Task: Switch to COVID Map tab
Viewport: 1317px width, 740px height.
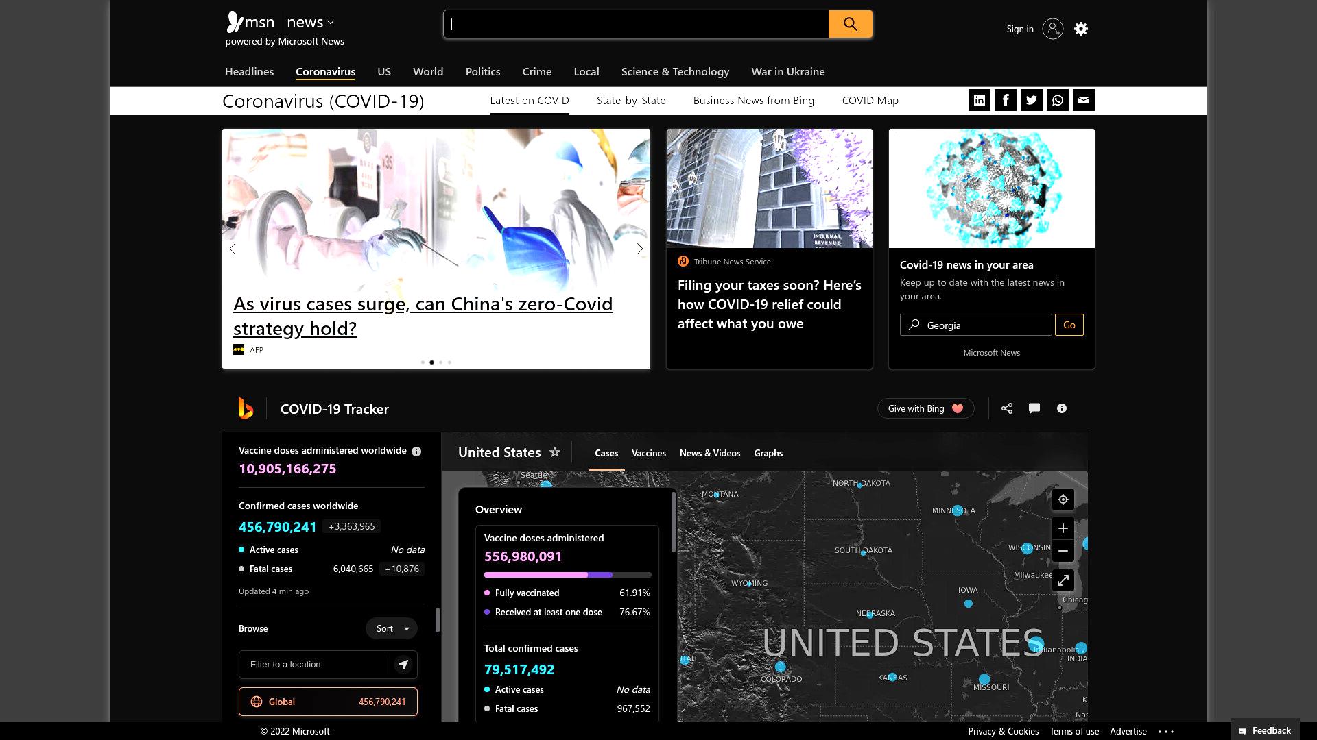Action: (x=870, y=100)
